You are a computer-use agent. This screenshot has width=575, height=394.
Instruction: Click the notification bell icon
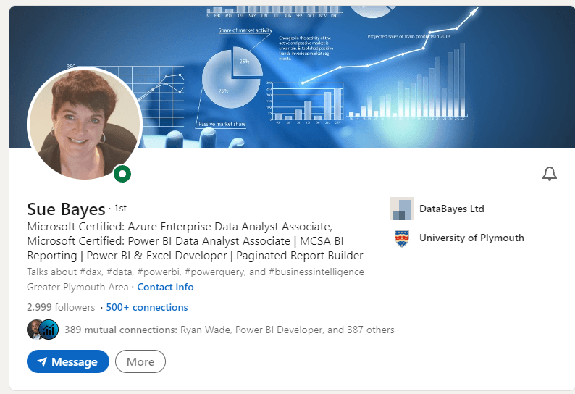pyautogui.click(x=550, y=173)
